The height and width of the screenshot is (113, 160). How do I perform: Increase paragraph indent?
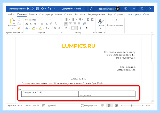point(92,20)
